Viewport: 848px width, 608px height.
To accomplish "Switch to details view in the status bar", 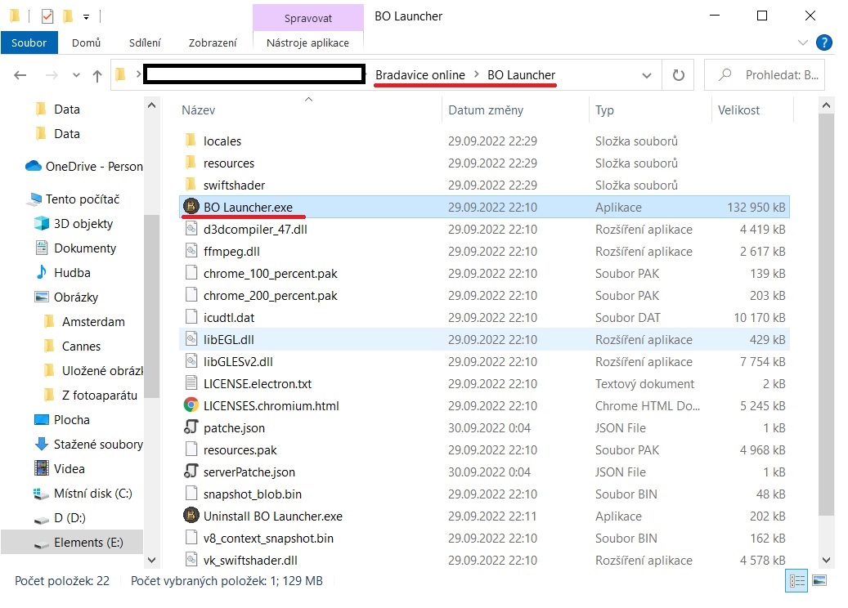I will click(796, 581).
